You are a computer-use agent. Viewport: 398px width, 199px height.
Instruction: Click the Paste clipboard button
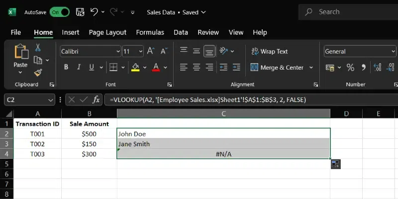pos(21,55)
